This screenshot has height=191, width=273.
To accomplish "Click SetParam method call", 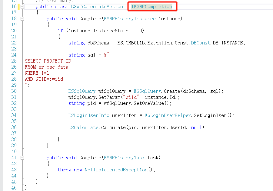I will pos(109,97).
